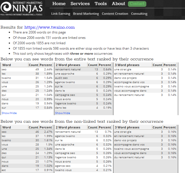Go to Link Earning submenu link
The width and height of the screenshot is (185, 173).
click(x=61, y=14)
